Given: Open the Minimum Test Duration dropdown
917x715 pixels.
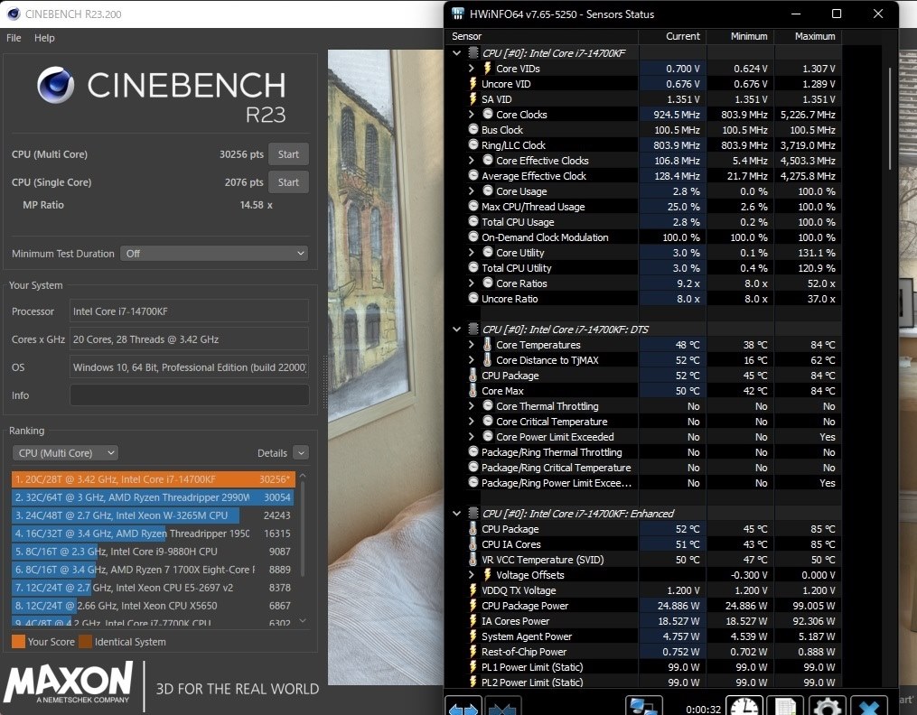Looking at the screenshot, I should click(x=214, y=254).
